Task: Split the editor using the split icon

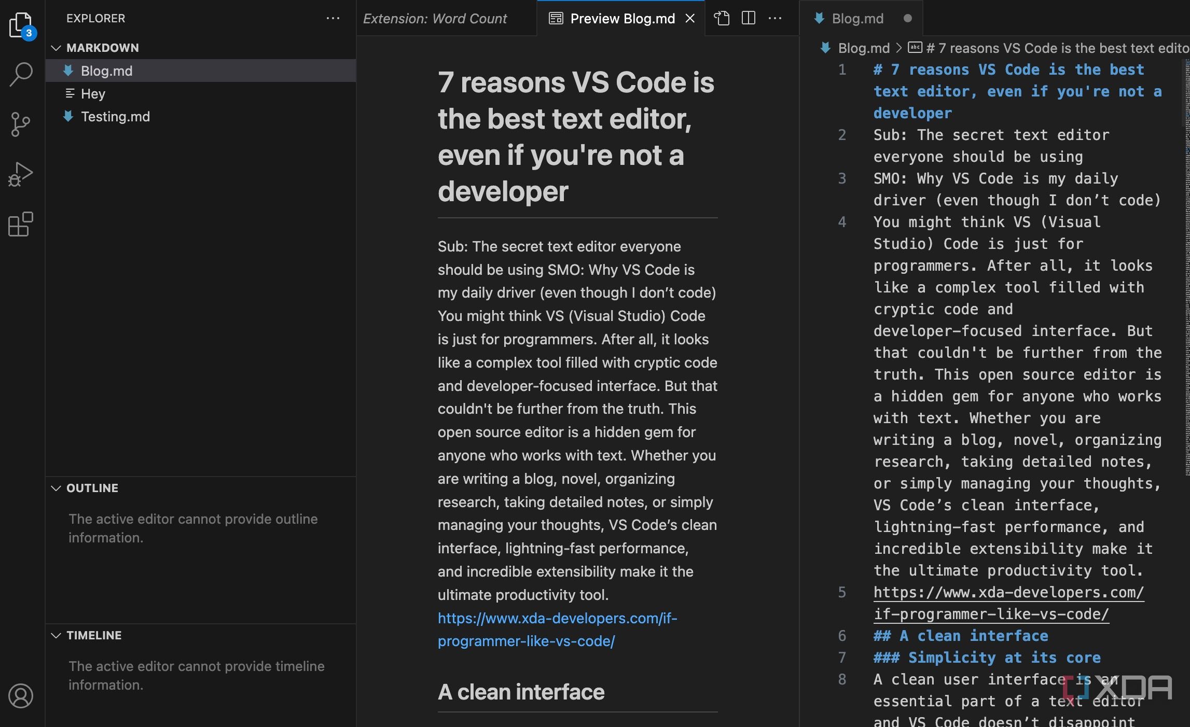Action: [x=748, y=18]
